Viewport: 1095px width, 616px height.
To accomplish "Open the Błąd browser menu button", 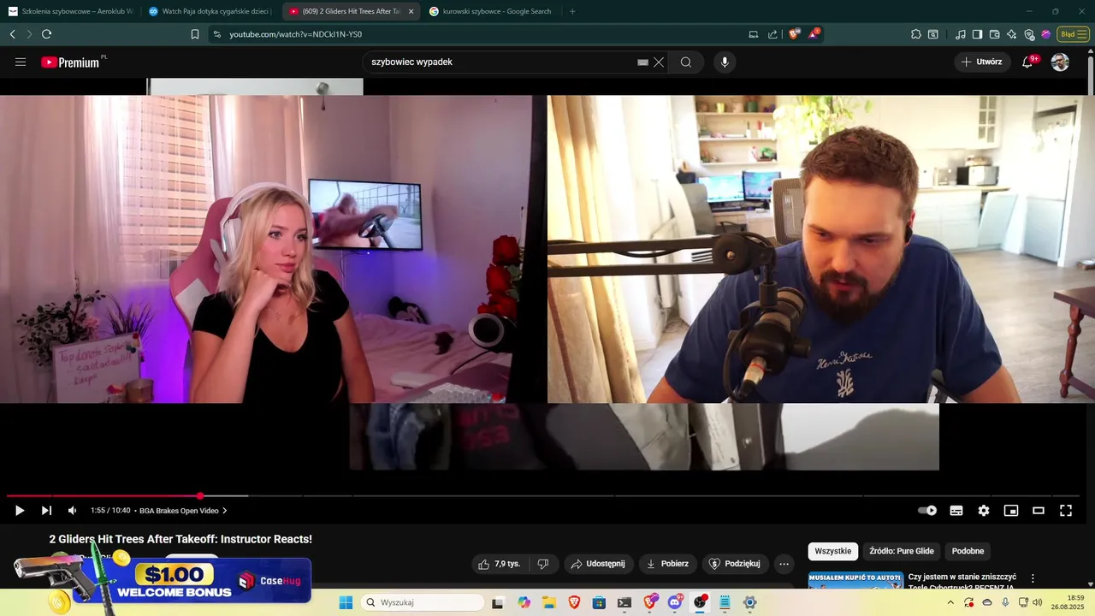I will point(1072,34).
